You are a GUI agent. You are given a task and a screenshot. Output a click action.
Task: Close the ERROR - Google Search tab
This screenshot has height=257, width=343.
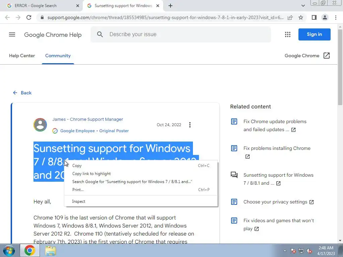point(78,6)
